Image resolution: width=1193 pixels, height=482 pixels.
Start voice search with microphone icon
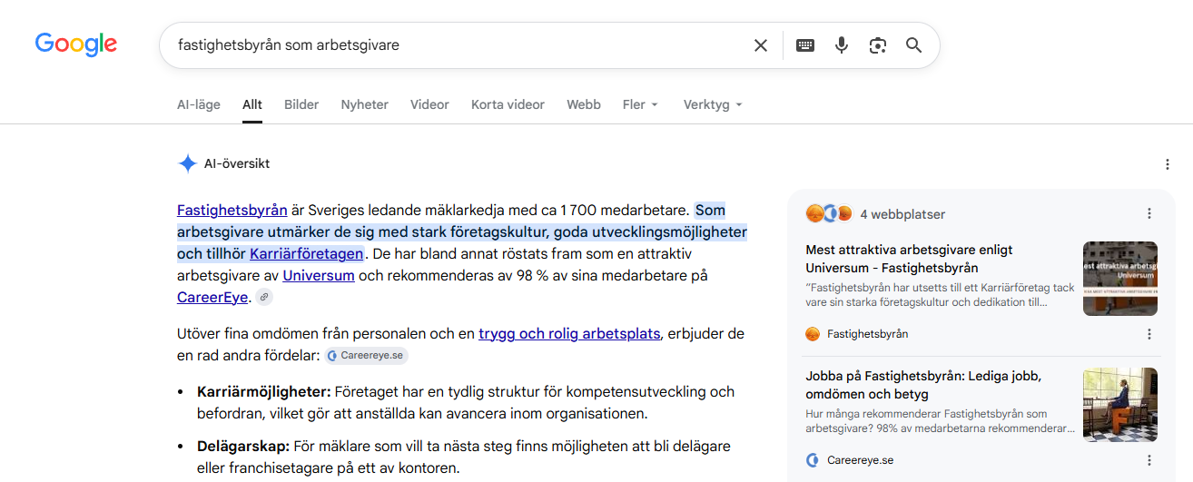[x=842, y=45]
